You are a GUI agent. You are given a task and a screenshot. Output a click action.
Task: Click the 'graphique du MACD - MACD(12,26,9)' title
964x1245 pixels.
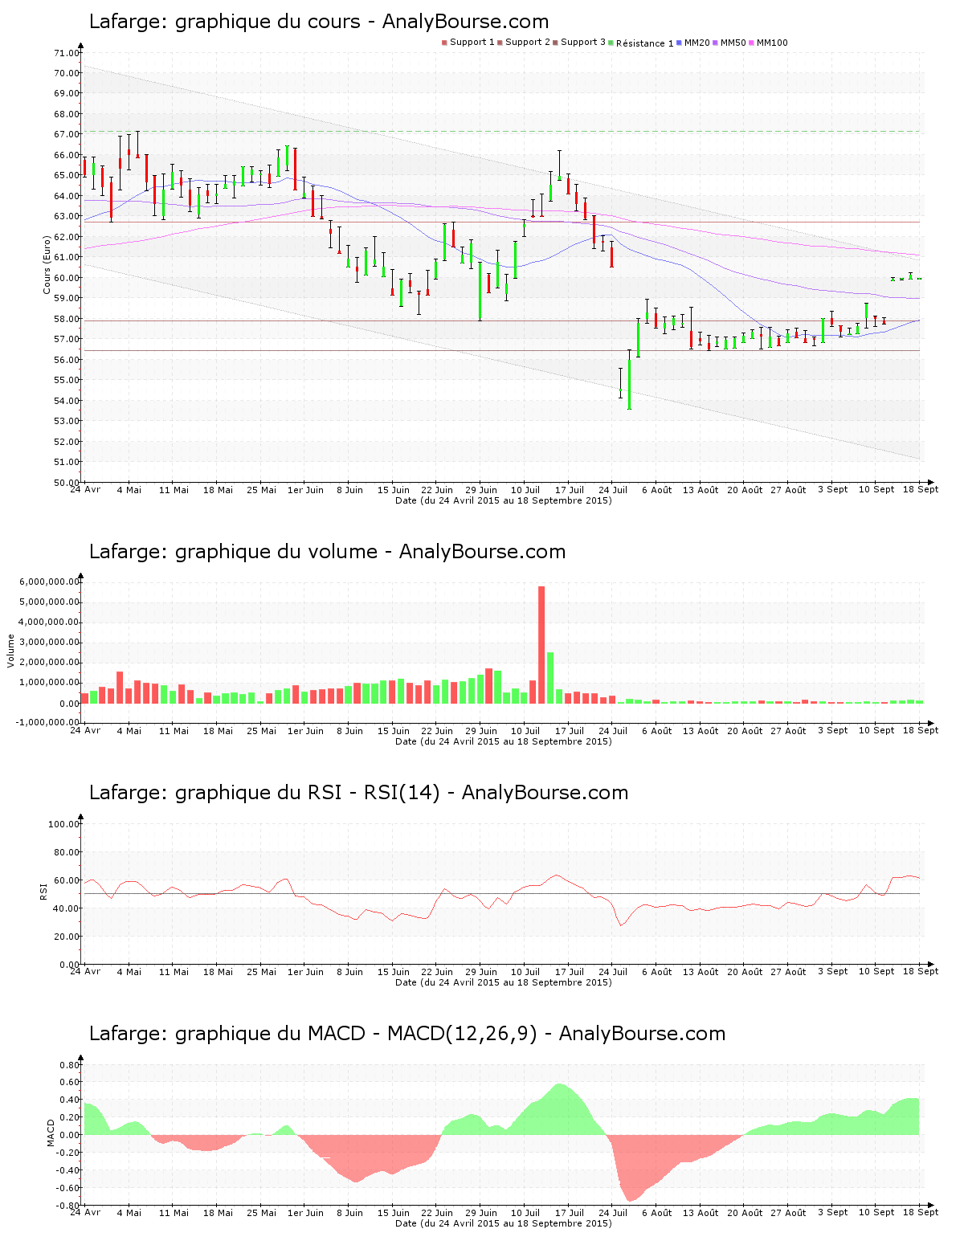[356, 1034]
